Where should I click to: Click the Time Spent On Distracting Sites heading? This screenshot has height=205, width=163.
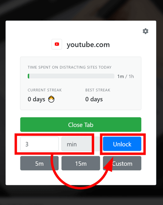click(70, 67)
